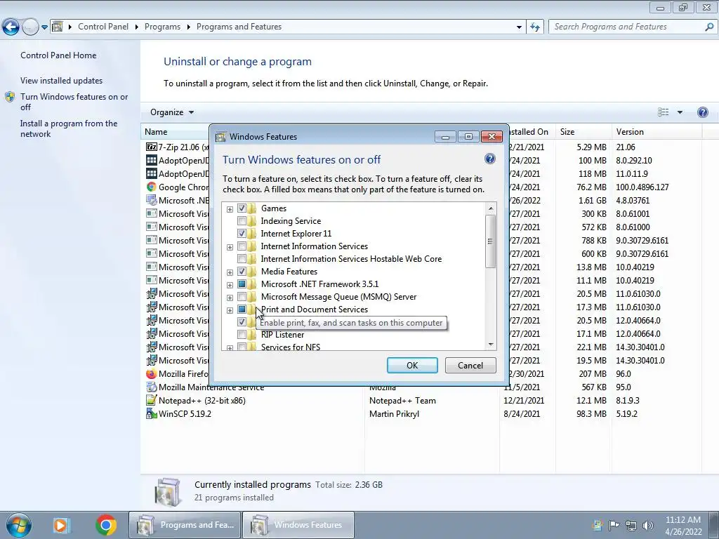Click the Games folder icon in features list

click(x=252, y=208)
